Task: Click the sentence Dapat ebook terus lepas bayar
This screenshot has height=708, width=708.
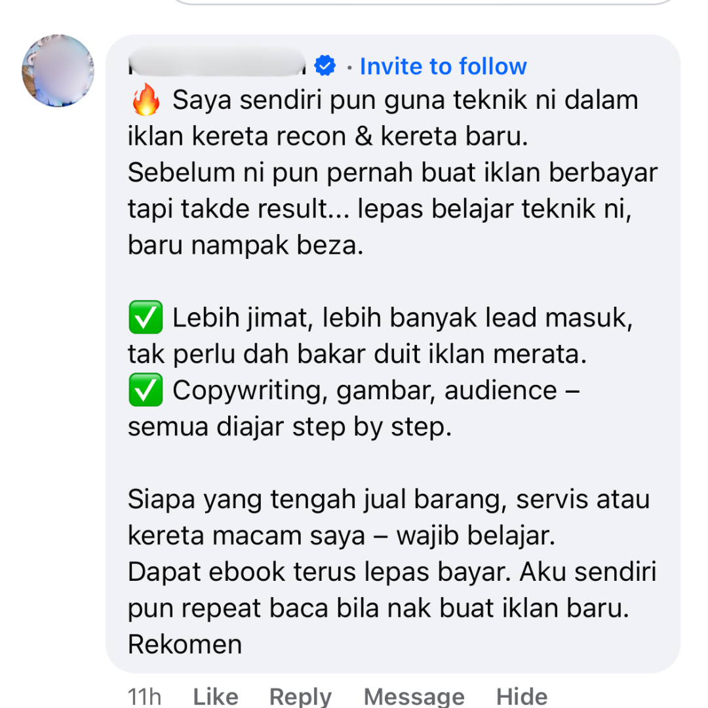Action: coord(319,572)
